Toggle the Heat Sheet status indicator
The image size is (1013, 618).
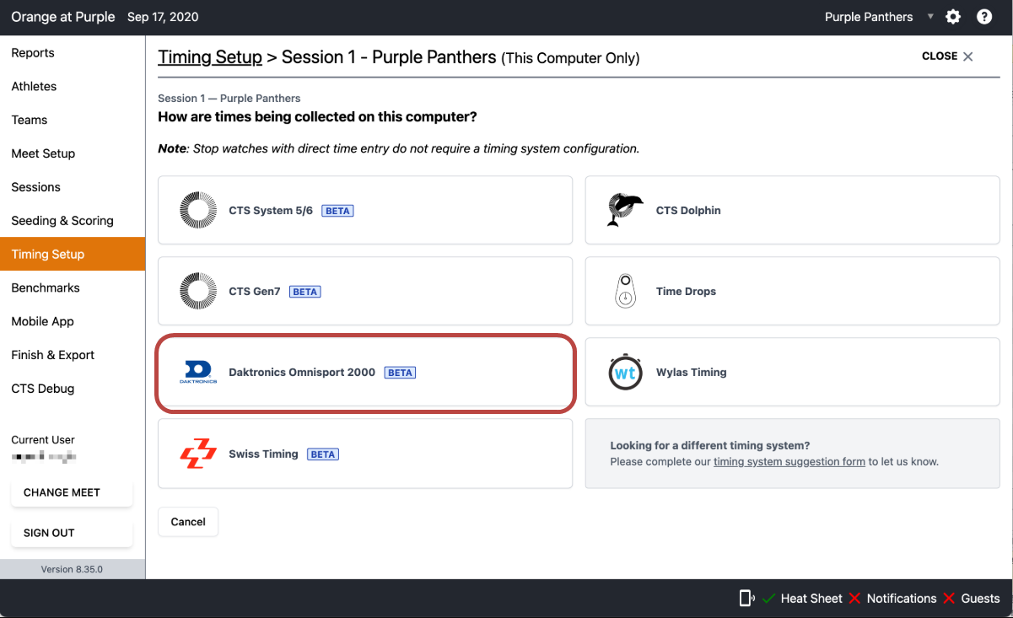[x=802, y=599]
